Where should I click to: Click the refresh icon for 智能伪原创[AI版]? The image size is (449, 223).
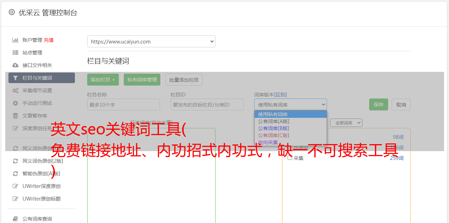pos(15,174)
